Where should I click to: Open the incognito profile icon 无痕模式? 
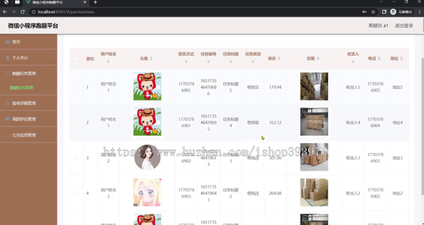(x=401, y=12)
